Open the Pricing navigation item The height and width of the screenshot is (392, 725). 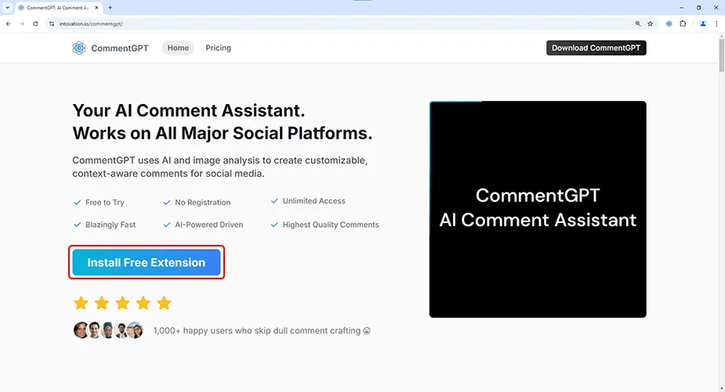pos(218,48)
